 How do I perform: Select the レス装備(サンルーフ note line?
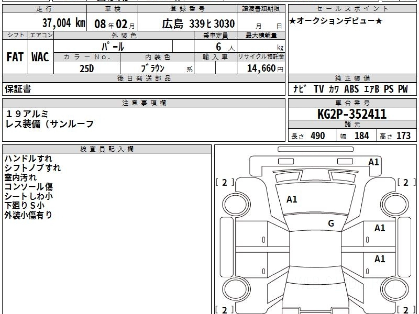50,124
